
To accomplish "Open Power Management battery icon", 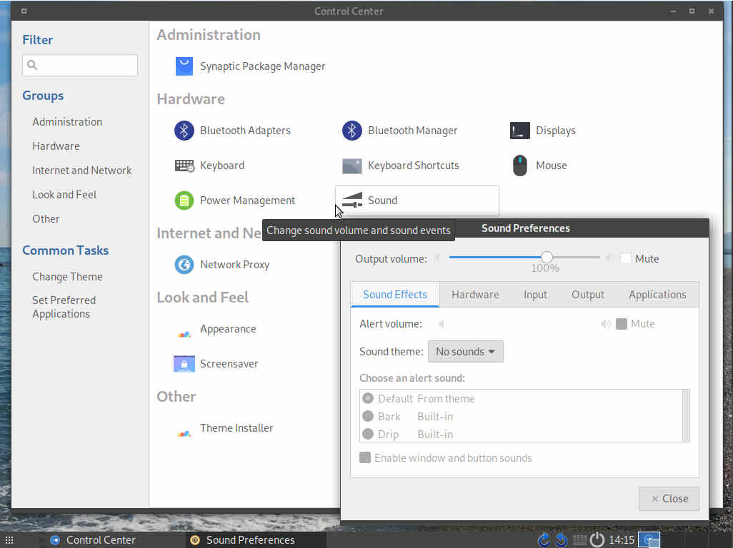I will (x=184, y=201).
